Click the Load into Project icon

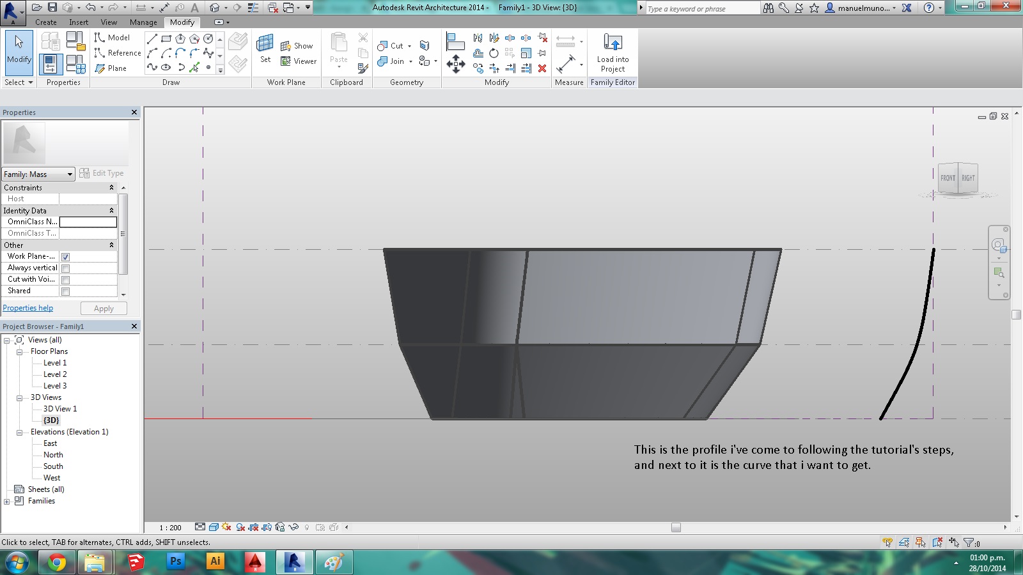[x=613, y=43]
